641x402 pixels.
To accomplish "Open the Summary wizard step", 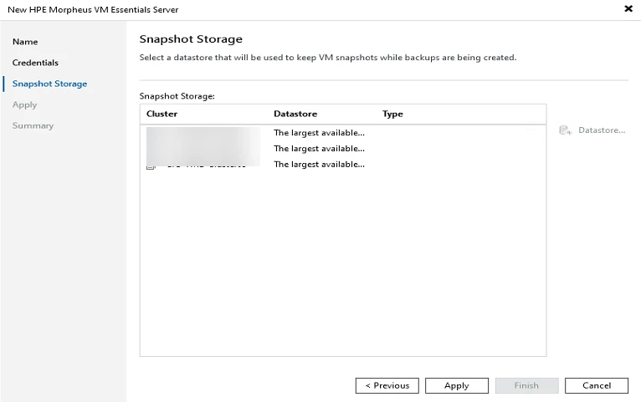I will (x=33, y=125).
